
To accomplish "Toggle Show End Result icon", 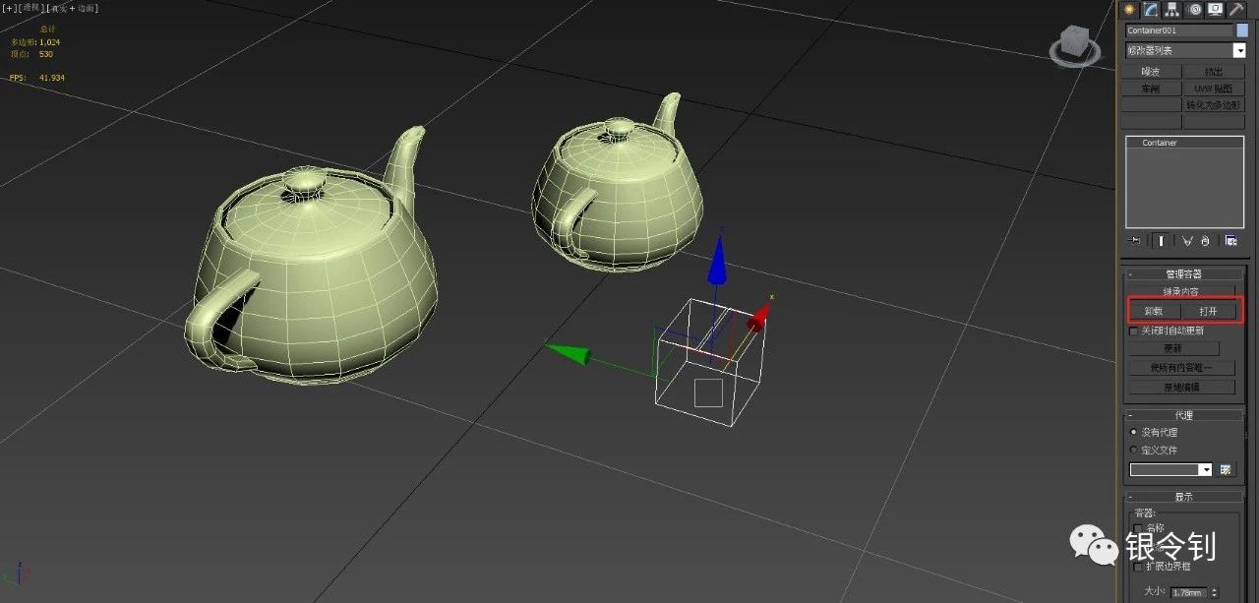I will (x=1162, y=240).
